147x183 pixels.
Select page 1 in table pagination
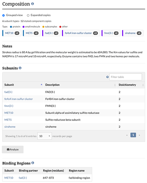pos(133,135)
